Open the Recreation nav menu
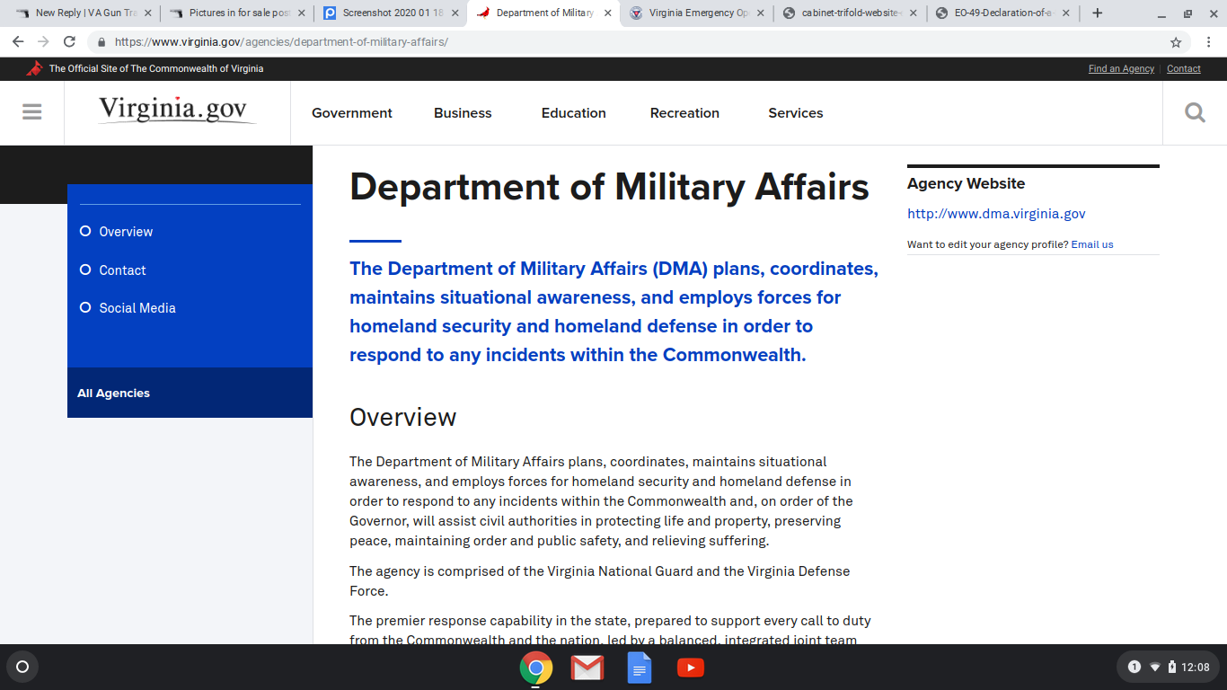The image size is (1227, 690). pos(684,113)
